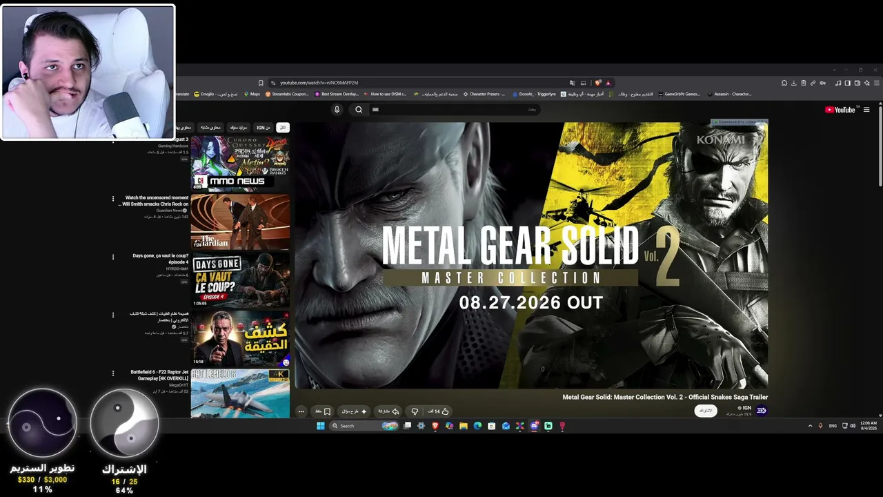
Task: Open the Game3rbPc Games bookmark
Action: tap(679, 94)
